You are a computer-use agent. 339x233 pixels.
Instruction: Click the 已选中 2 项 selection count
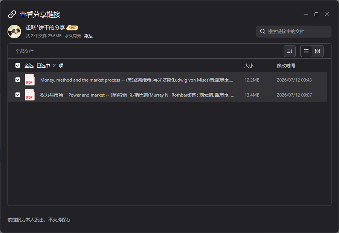[50, 66]
